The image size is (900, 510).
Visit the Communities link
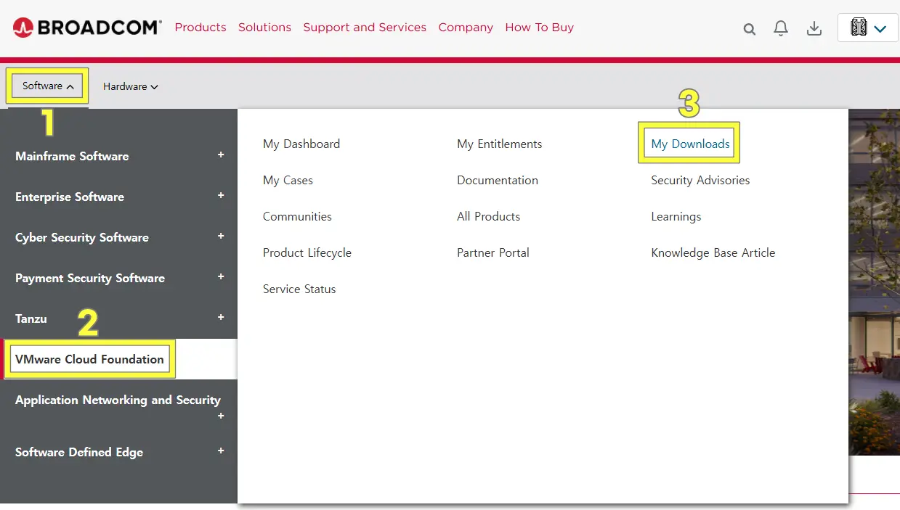point(297,216)
